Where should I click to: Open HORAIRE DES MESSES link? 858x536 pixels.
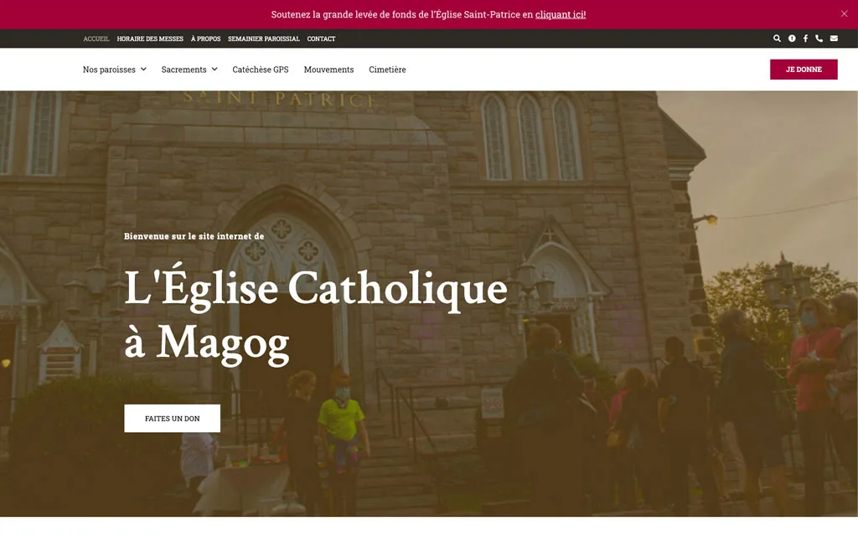[x=150, y=39]
